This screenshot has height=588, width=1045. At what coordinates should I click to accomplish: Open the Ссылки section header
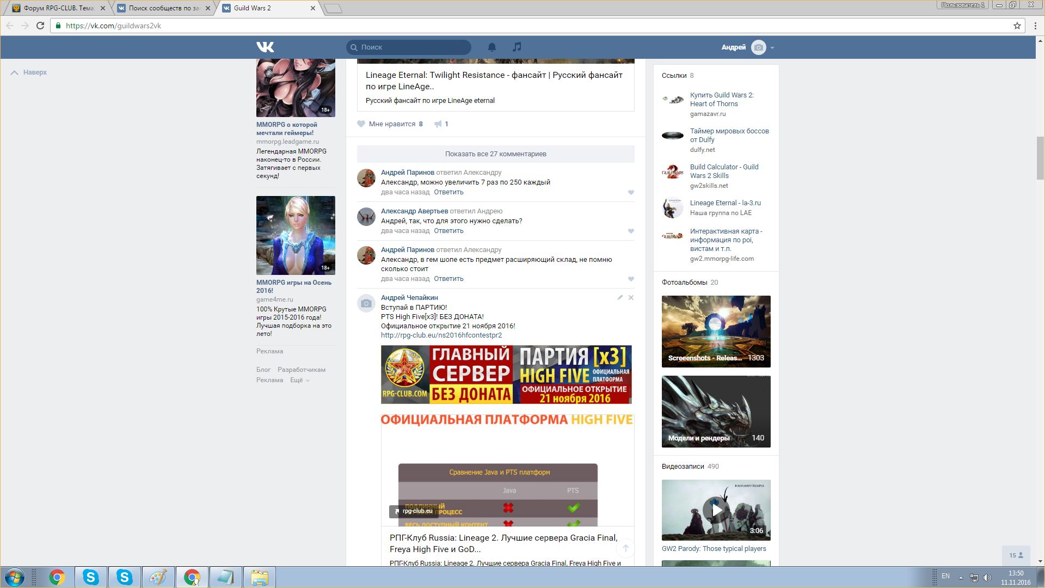674,76
